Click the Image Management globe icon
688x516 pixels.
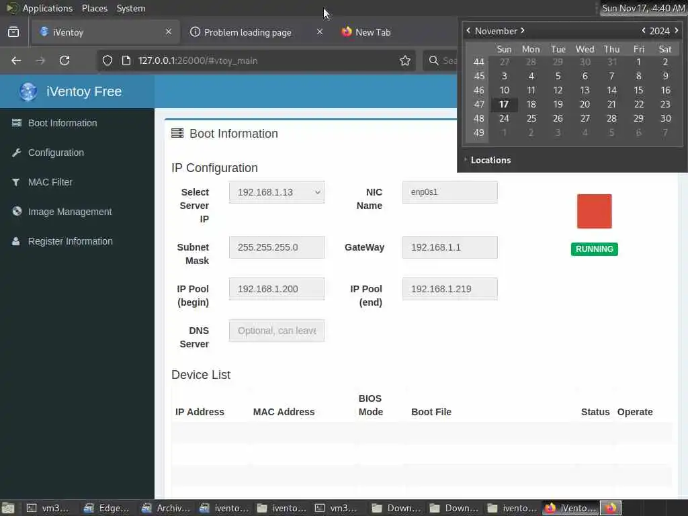17,211
